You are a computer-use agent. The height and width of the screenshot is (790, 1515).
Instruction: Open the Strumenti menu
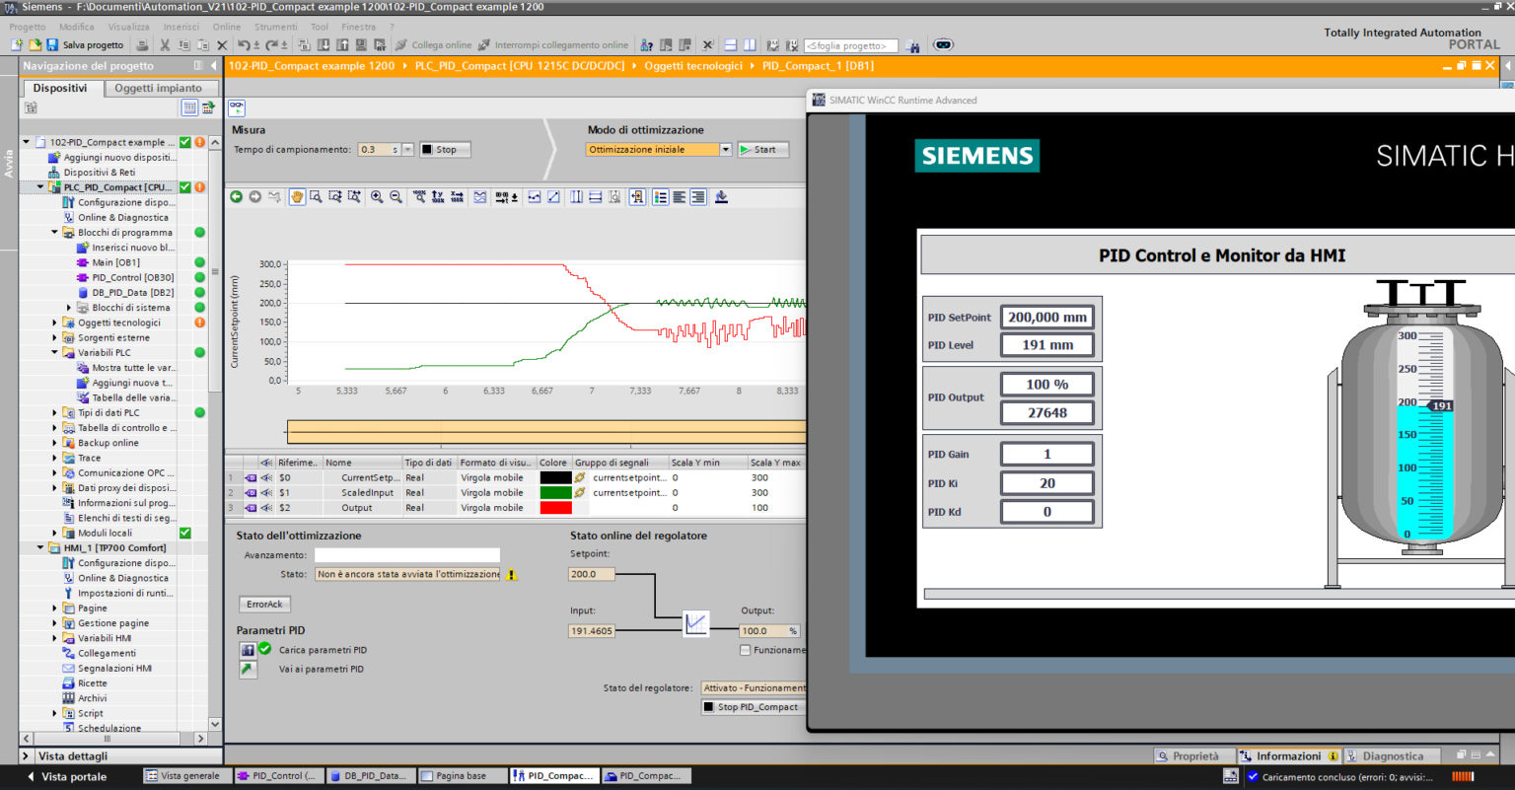tap(275, 27)
